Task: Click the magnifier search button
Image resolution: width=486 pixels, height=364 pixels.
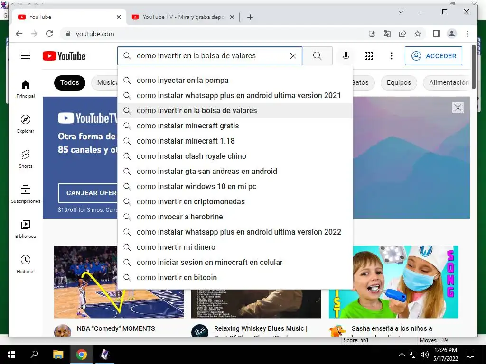Action: coord(317,56)
